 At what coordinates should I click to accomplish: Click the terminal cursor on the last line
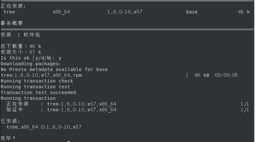(69, 141)
